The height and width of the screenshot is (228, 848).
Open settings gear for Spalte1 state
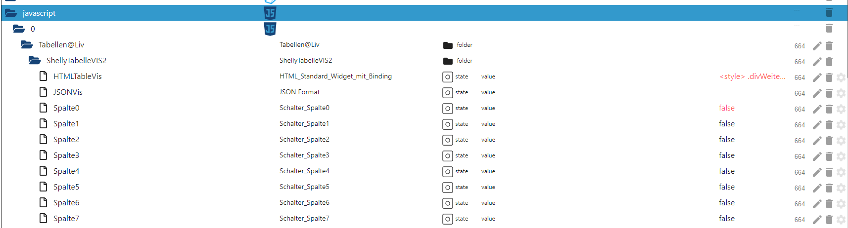841,125
